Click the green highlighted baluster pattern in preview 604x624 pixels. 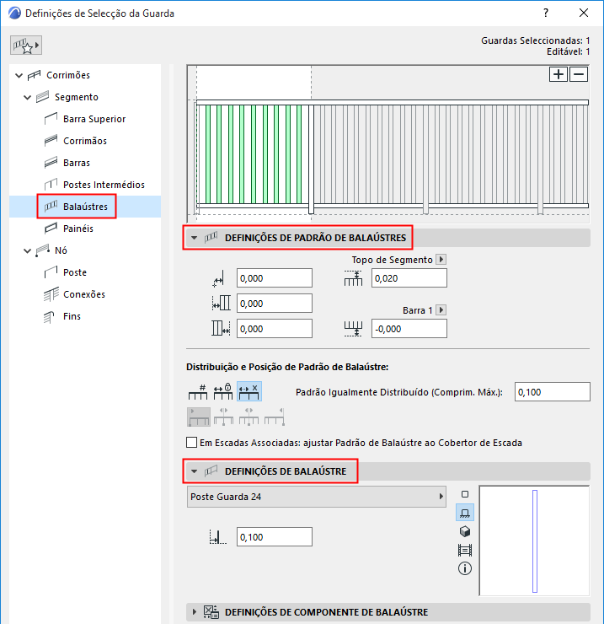click(x=254, y=154)
